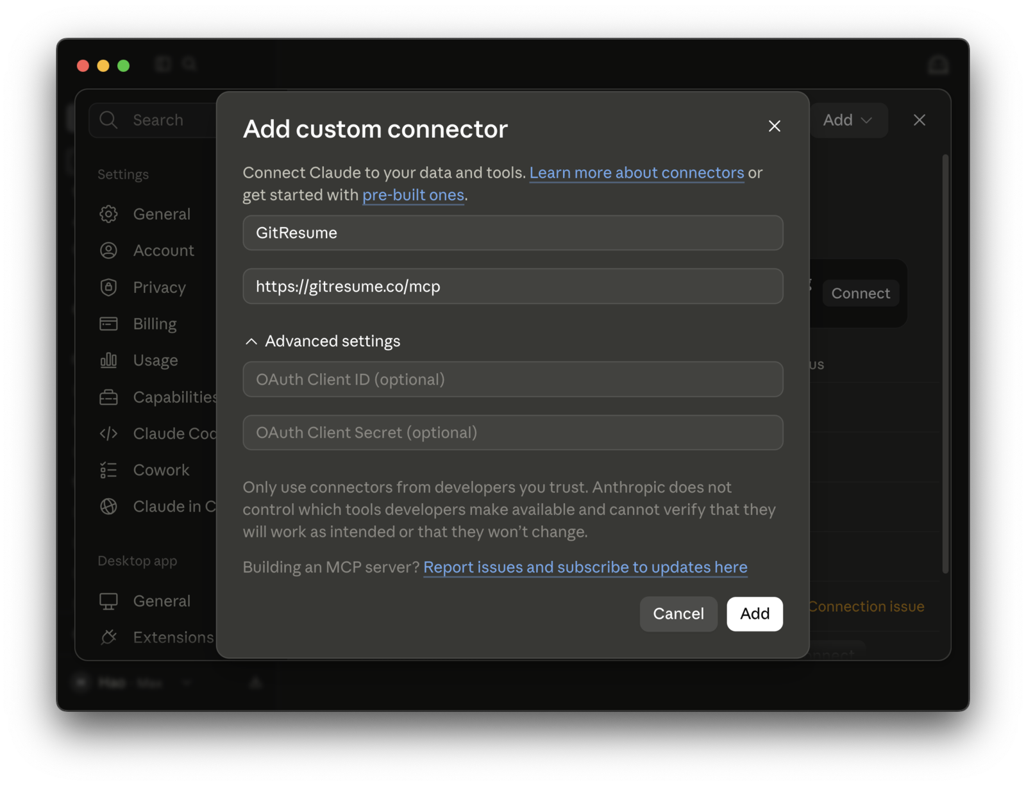Click the settings panel vertical scrollbar
1026x786 pixels.
click(x=945, y=364)
